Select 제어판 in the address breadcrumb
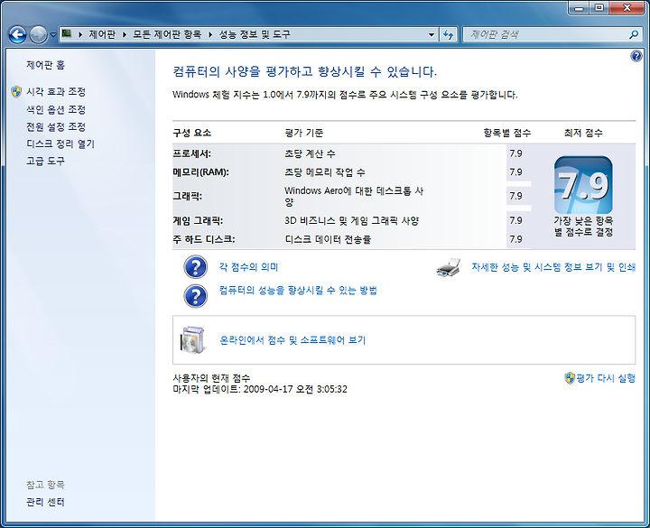Image resolution: width=650 pixels, height=528 pixels. tap(102, 34)
